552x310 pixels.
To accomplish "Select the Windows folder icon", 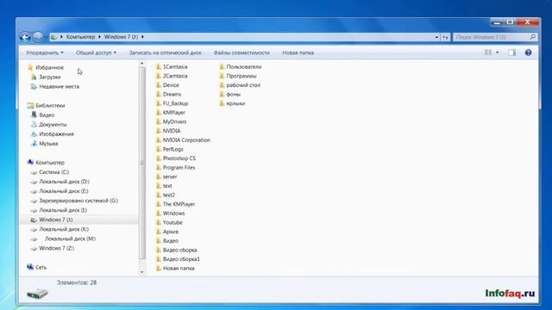I will (x=159, y=213).
